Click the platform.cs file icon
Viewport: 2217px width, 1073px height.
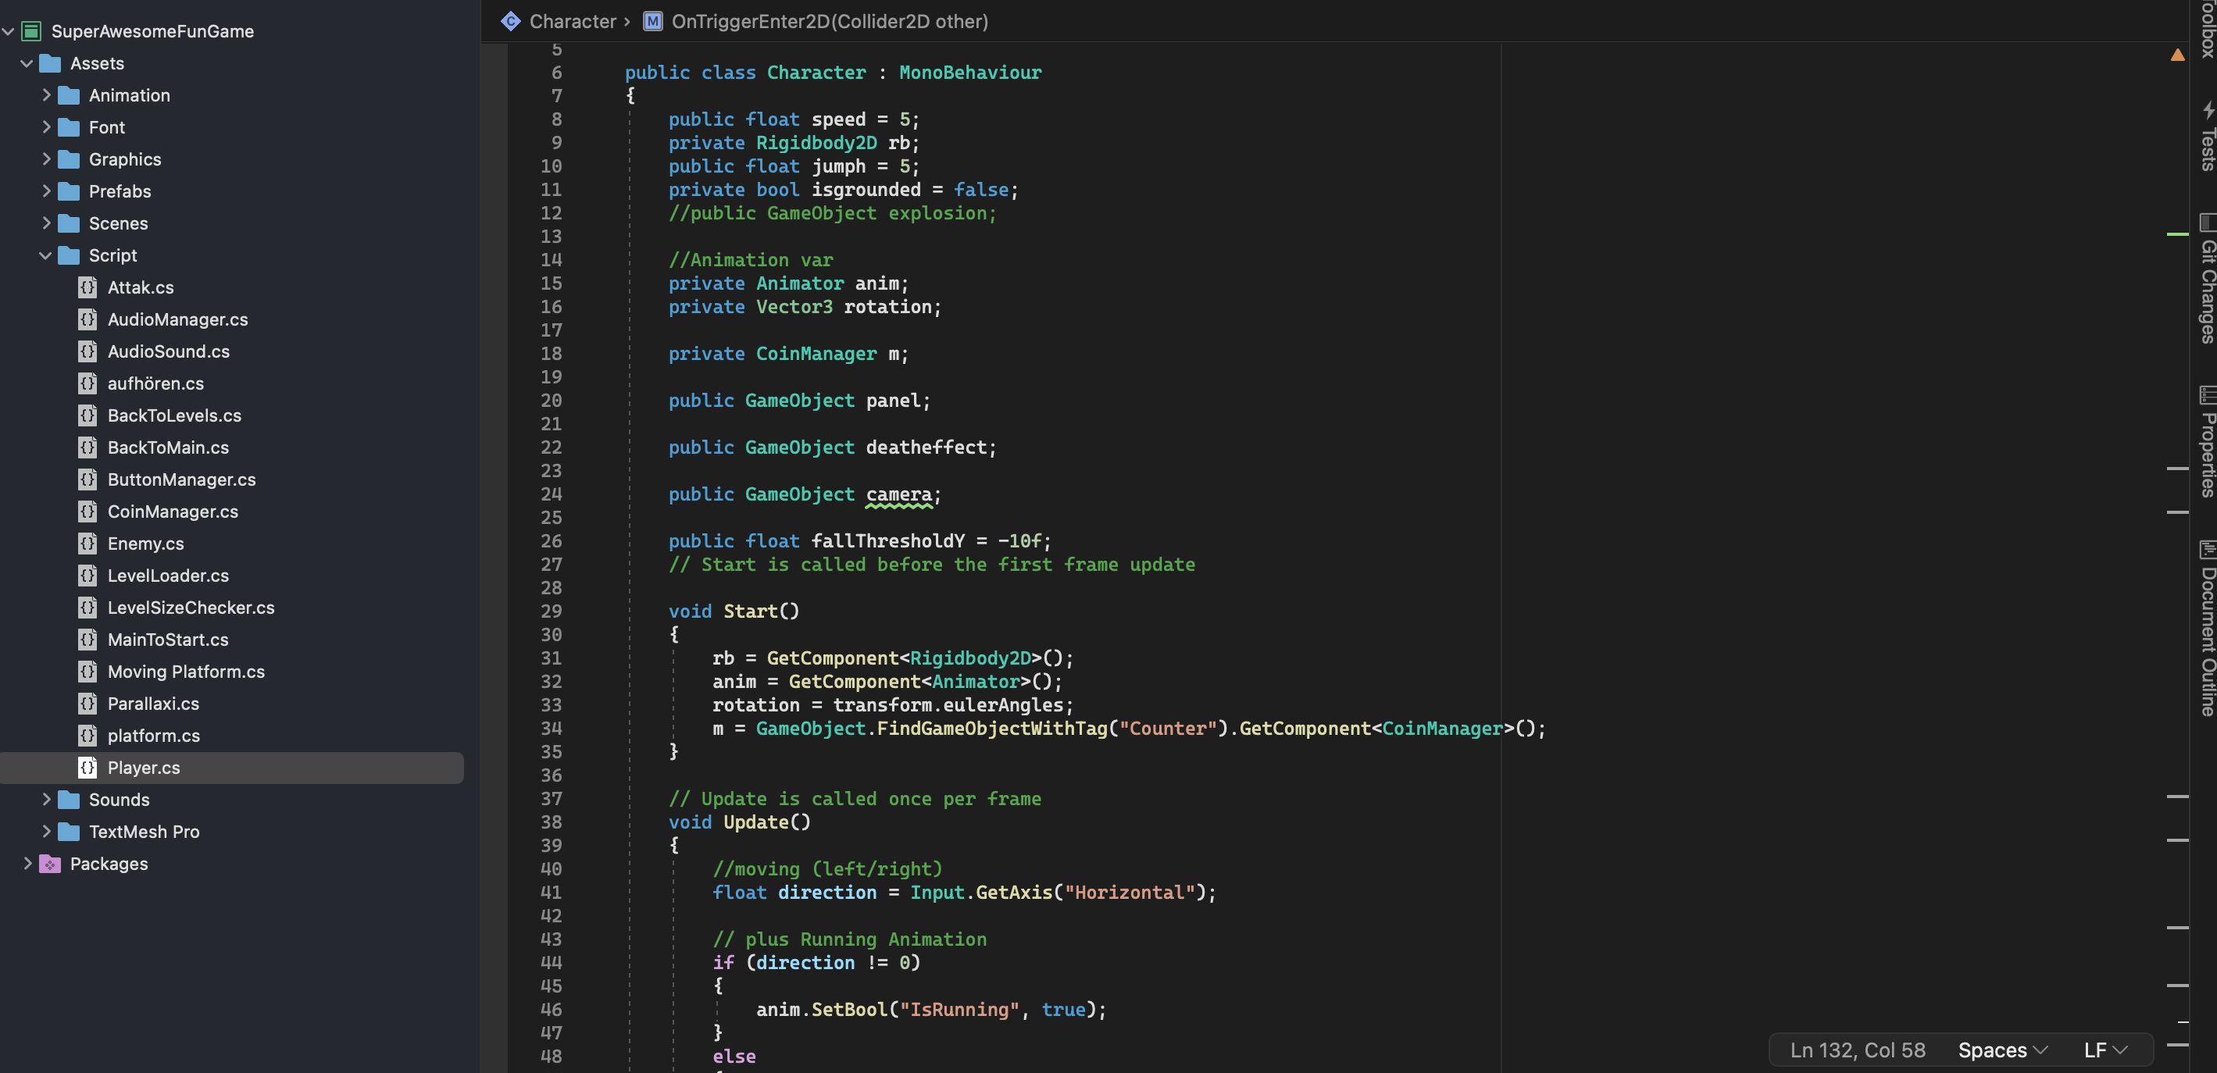(x=87, y=736)
